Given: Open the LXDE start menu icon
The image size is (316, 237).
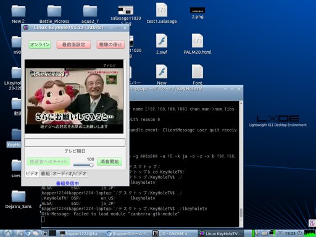Looking at the screenshot, I should (8, 233).
